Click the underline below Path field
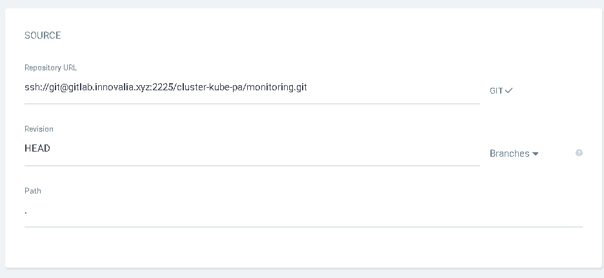This screenshot has width=604, height=278. pyautogui.click(x=303, y=226)
